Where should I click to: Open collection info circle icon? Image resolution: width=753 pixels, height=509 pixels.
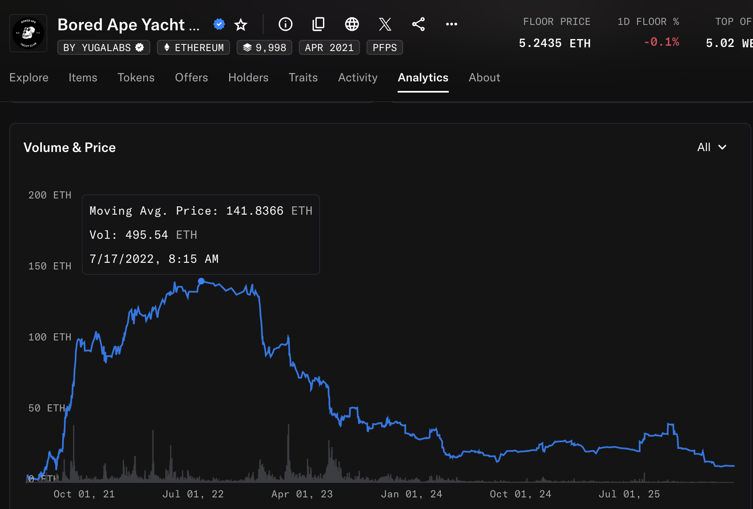pyautogui.click(x=286, y=24)
